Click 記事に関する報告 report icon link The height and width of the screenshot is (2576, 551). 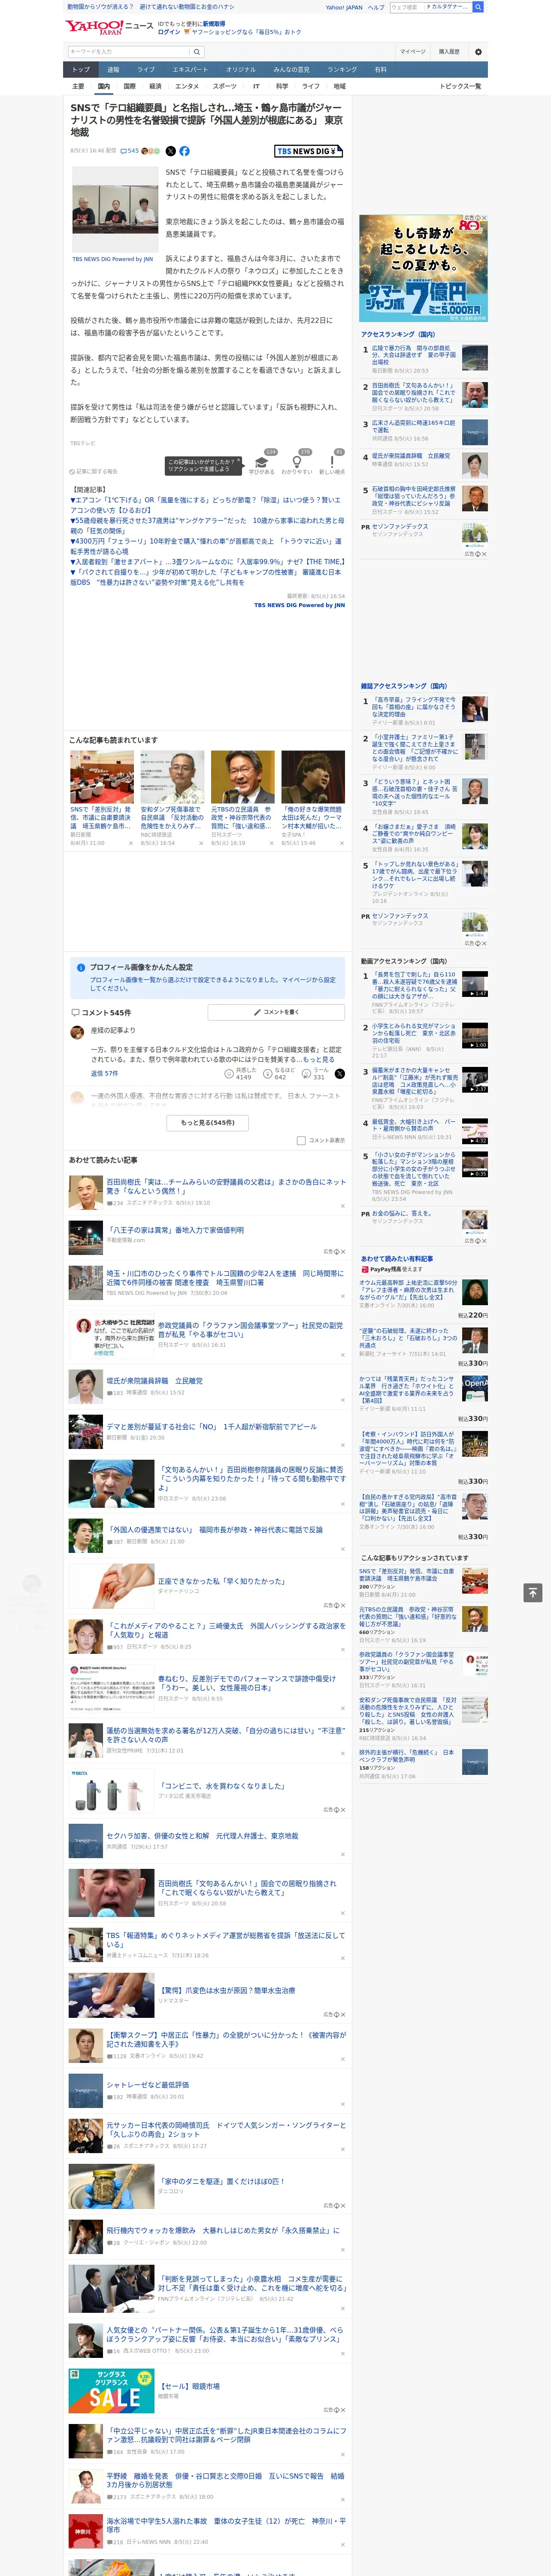pyautogui.click(x=94, y=472)
